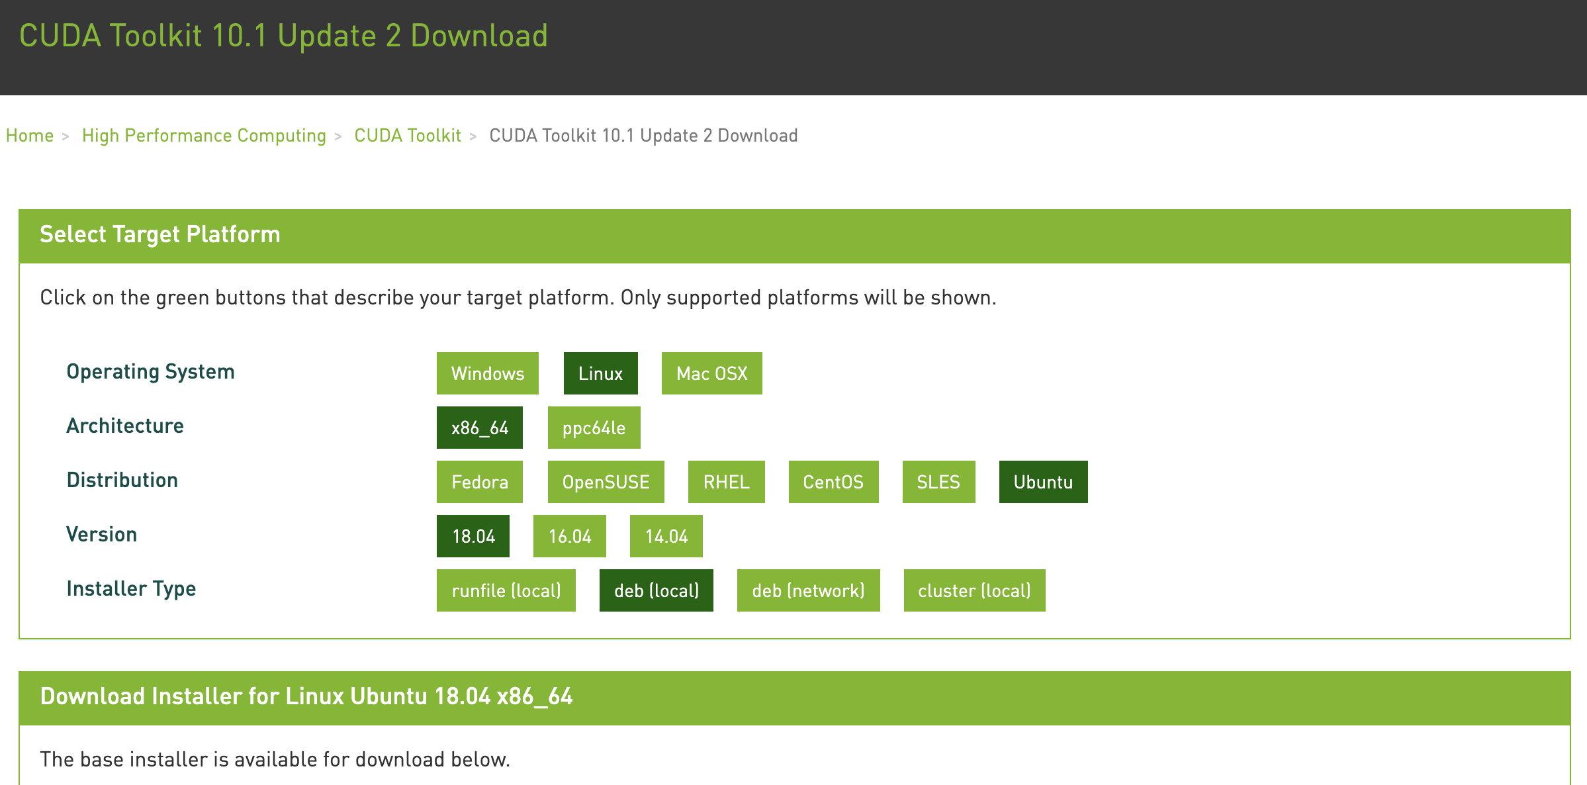Pick RHEL as the distribution
The width and height of the screenshot is (1587, 785).
726,482
